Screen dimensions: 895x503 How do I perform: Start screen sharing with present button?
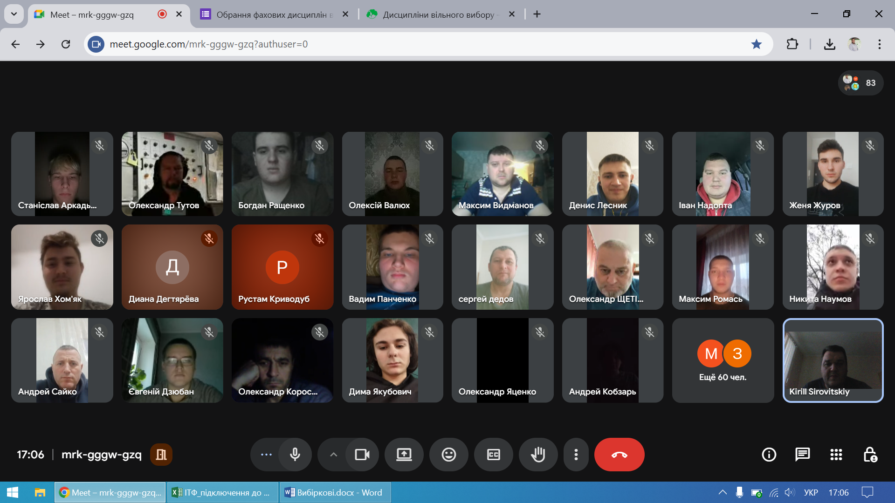(x=404, y=455)
